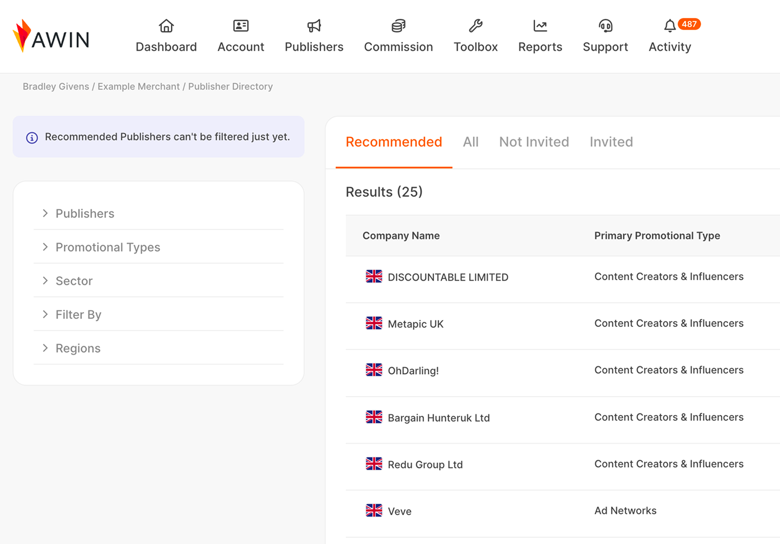The height and width of the screenshot is (544, 780).
Task: Click UK flag beside Bargain Hunteruk Ltd
Action: coord(374,417)
